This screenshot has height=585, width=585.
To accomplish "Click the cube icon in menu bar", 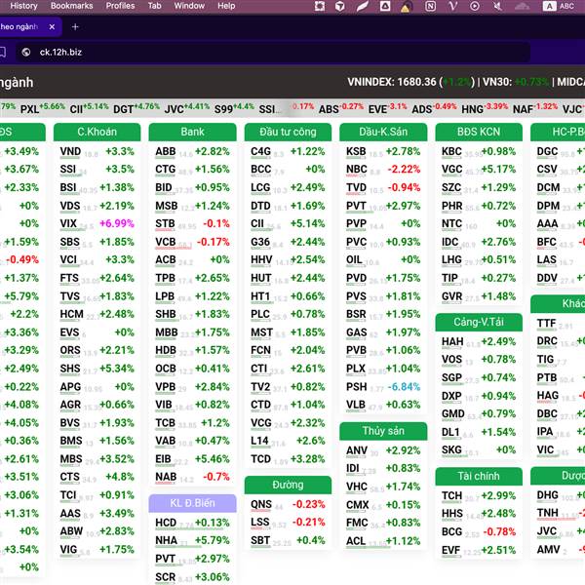I will coord(340,6).
